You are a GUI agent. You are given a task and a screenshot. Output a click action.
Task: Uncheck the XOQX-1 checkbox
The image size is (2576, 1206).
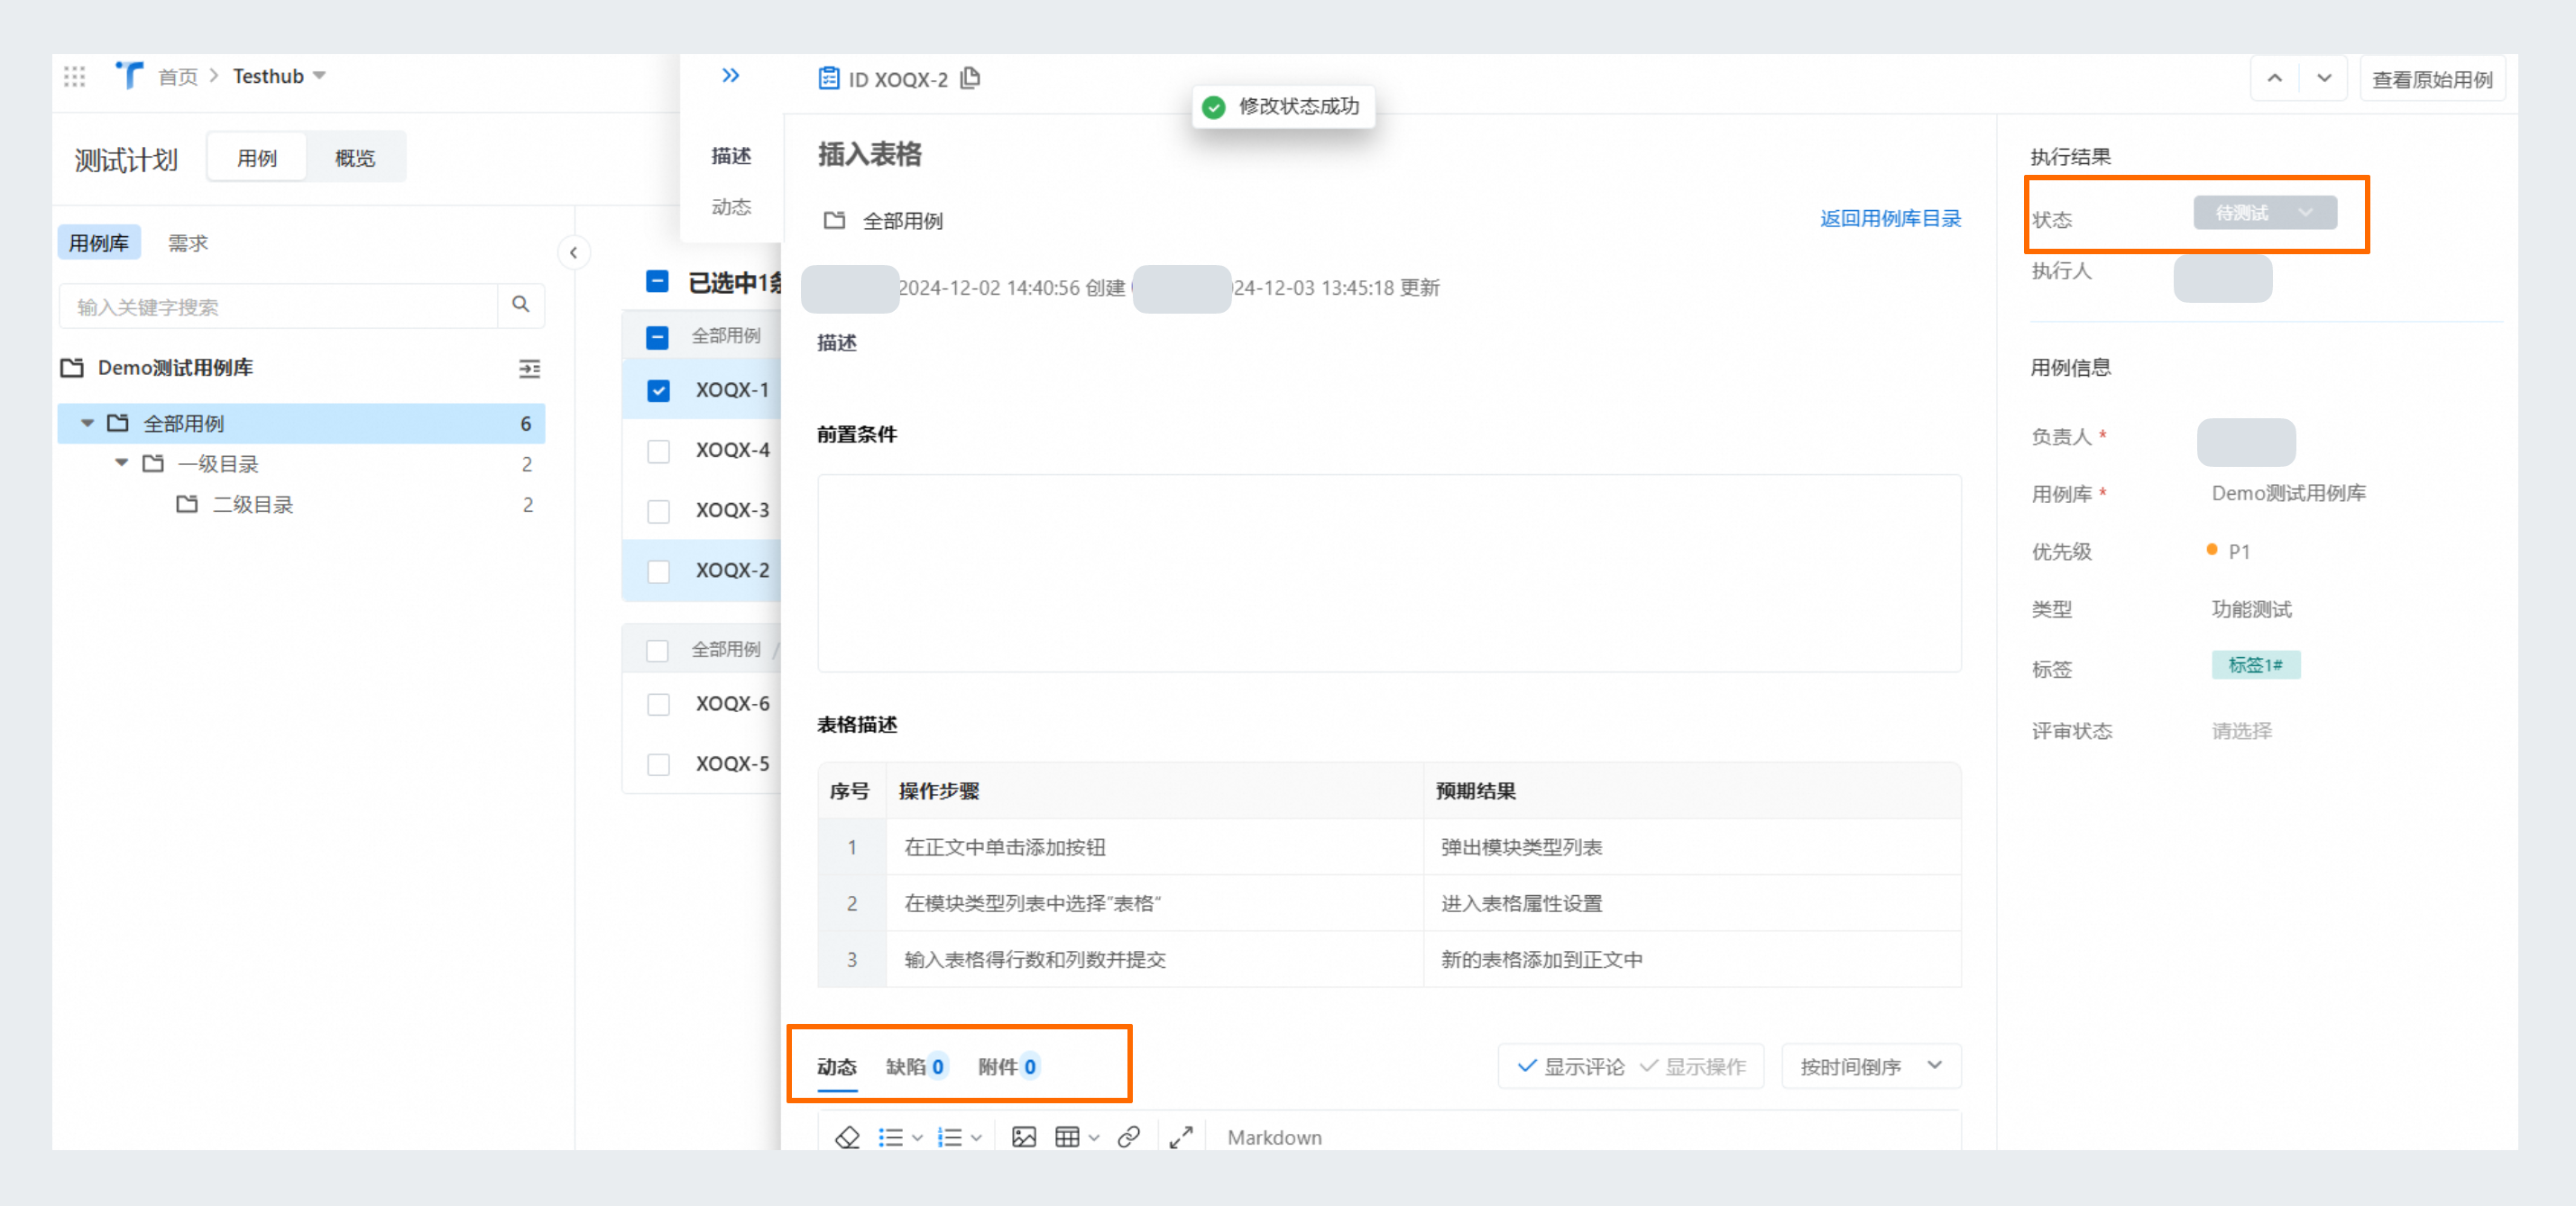pyautogui.click(x=658, y=390)
